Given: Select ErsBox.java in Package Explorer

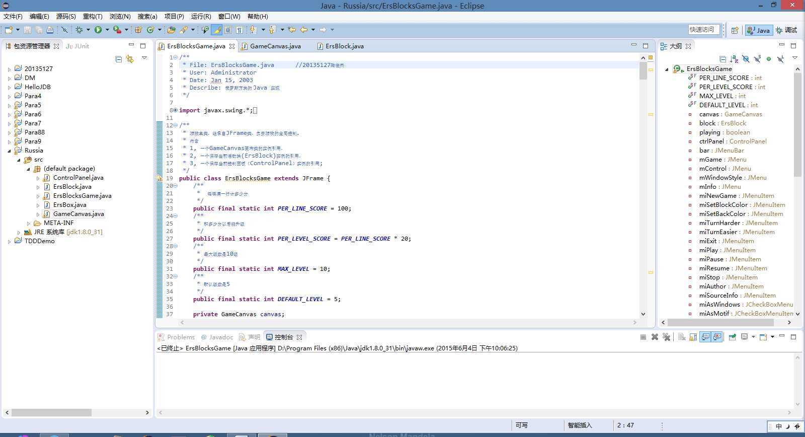Looking at the screenshot, I should click(69, 205).
